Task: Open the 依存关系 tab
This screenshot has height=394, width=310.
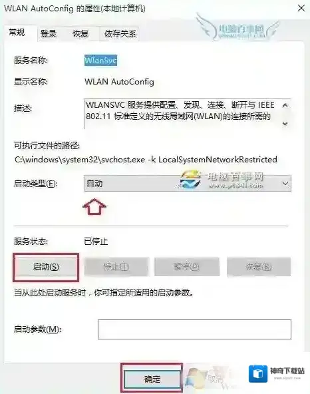Action: pyautogui.click(x=120, y=34)
